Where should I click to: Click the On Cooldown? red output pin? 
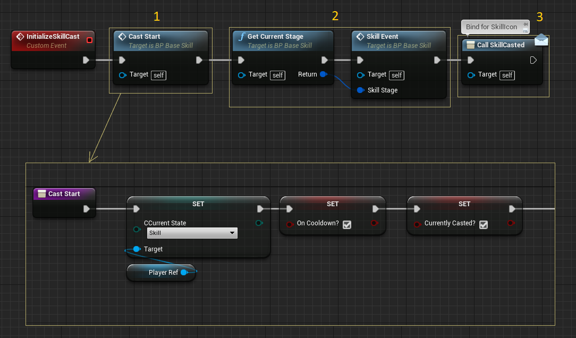point(374,223)
